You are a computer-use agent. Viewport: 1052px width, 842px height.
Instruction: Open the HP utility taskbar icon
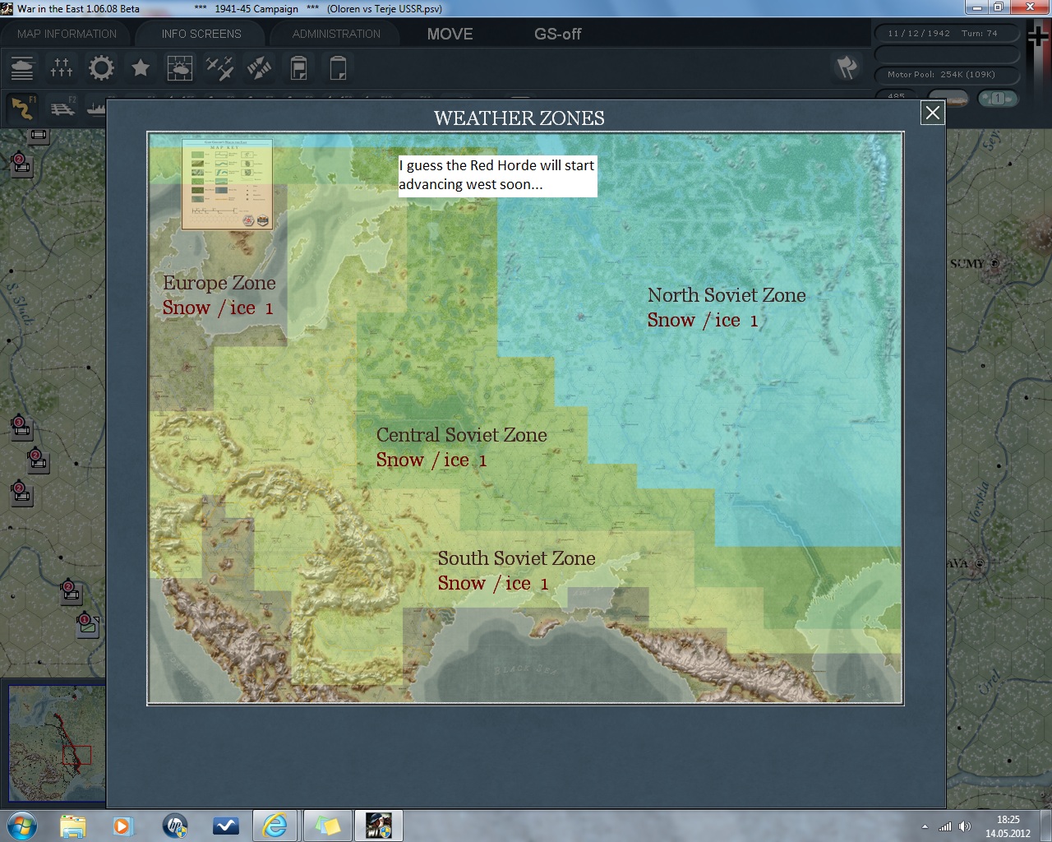(174, 825)
